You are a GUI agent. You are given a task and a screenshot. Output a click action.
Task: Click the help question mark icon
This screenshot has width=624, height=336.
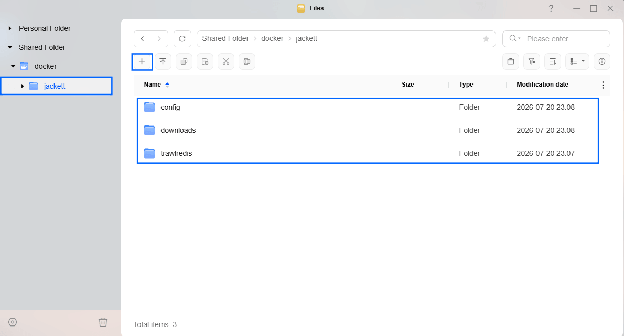[551, 8]
